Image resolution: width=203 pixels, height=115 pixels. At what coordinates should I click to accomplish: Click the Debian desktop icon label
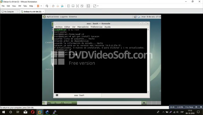tap(49, 70)
